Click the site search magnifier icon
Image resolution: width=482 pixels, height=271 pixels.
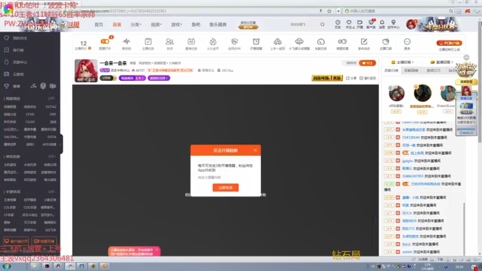tap(322, 24)
